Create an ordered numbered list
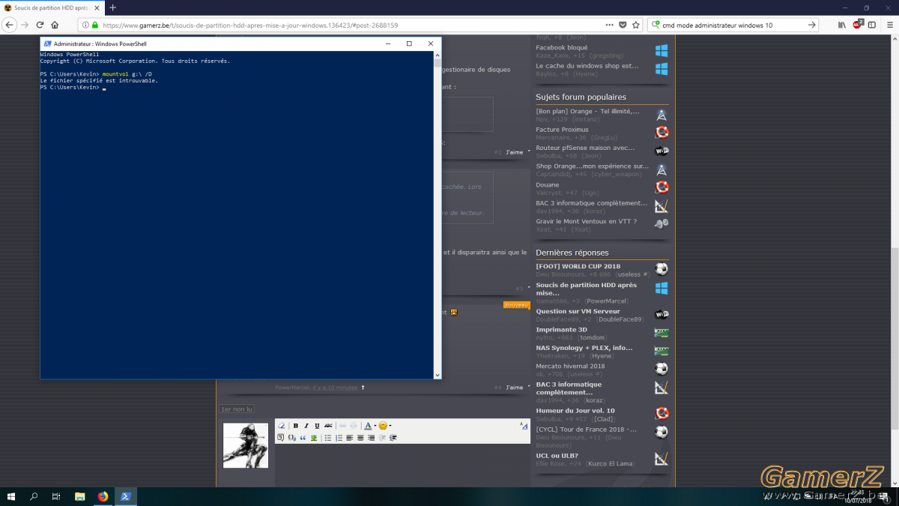The image size is (899, 506). click(339, 438)
